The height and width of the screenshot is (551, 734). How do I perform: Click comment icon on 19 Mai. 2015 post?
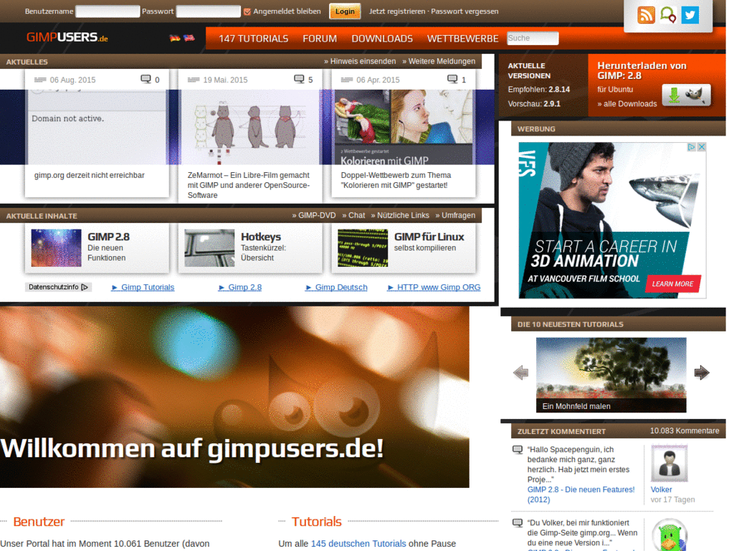pyautogui.click(x=299, y=79)
